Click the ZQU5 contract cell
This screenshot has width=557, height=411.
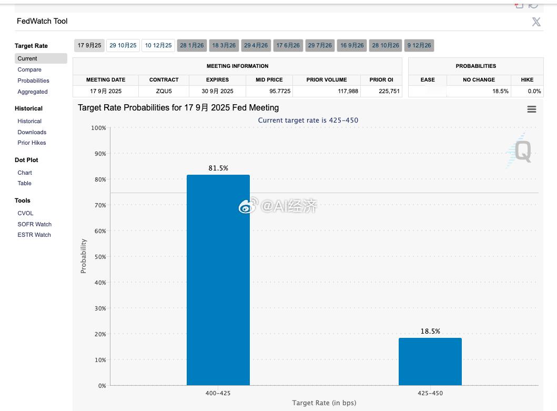pos(164,92)
